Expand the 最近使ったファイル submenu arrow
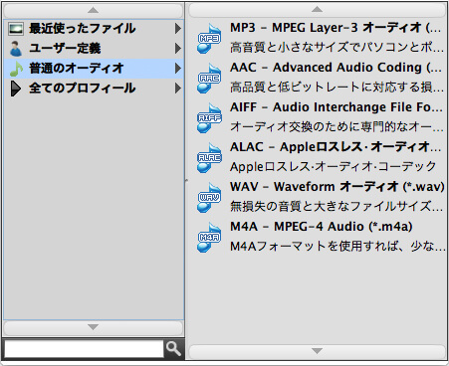 coord(178,29)
